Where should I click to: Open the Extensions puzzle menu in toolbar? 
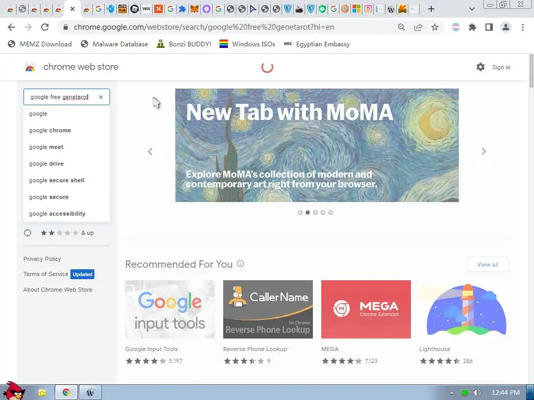472,27
